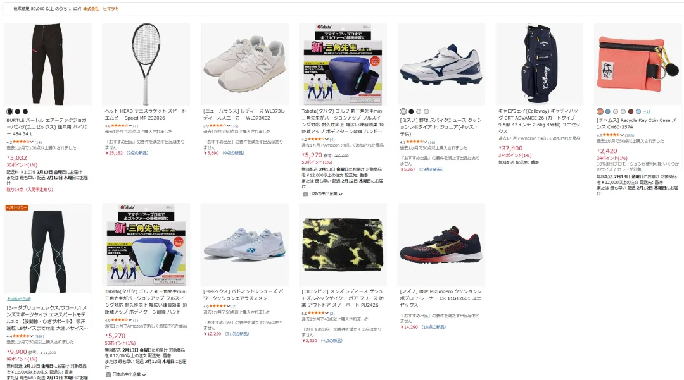The width and height of the screenshot is (684, 380).
Task: Open 19点の新品 offers for Mizuno spikes
Action: [431, 169]
